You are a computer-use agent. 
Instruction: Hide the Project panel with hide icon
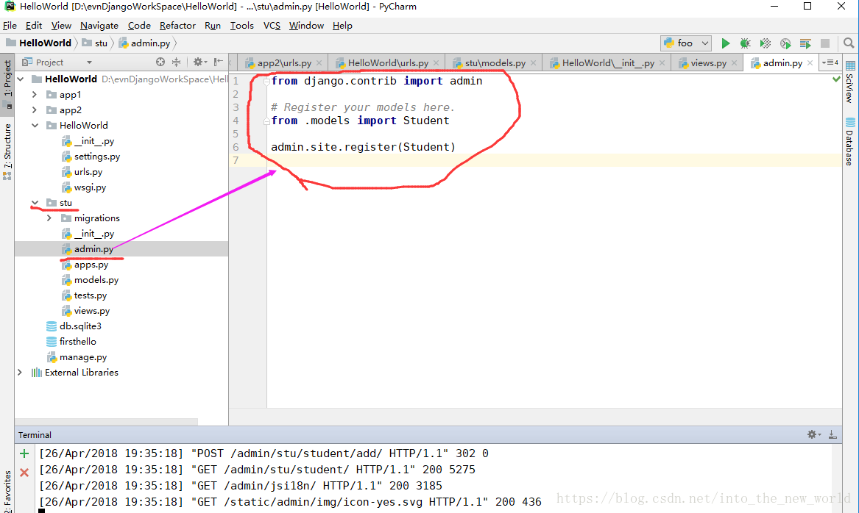click(x=218, y=62)
